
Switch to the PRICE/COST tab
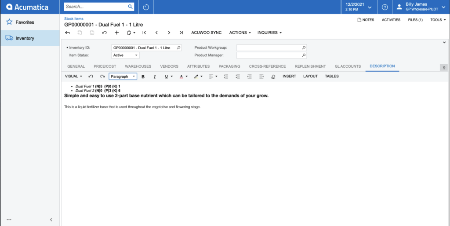(x=105, y=66)
